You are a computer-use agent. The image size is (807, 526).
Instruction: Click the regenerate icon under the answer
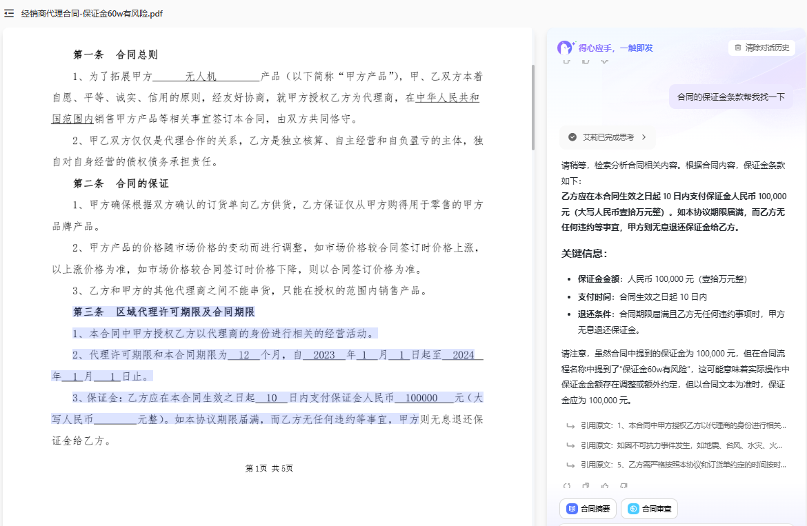pyautogui.click(x=568, y=486)
